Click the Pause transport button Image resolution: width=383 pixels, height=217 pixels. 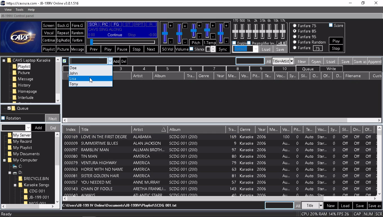(x=122, y=49)
